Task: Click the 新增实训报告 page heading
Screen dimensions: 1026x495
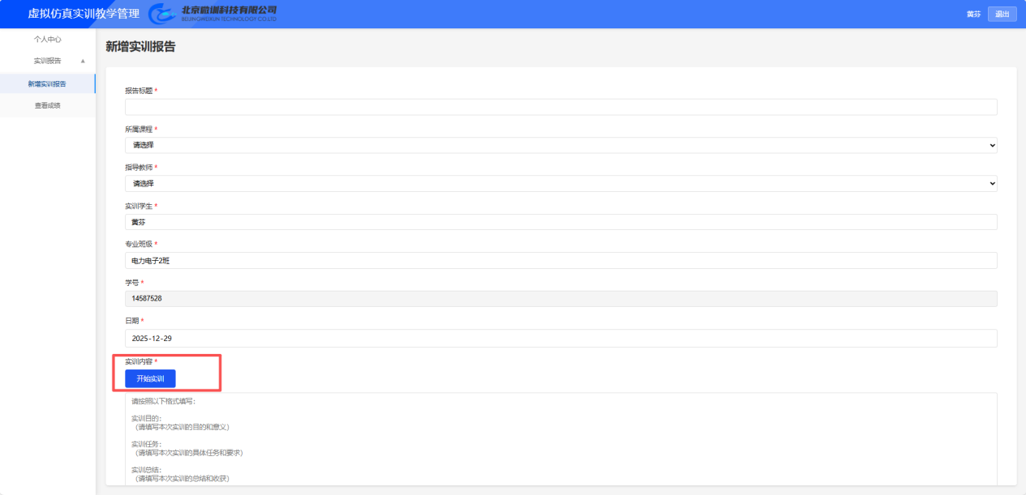Action: [x=140, y=47]
